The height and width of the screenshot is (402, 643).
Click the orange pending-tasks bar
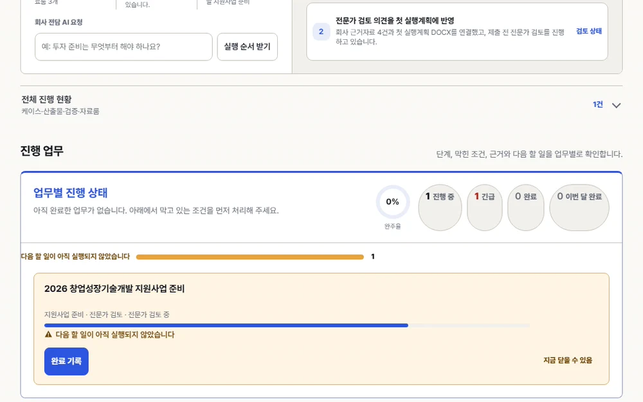click(249, 257)
